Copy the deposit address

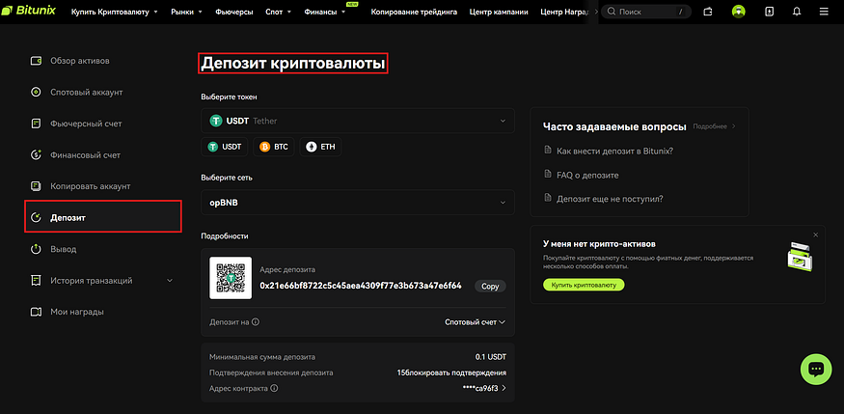pyautogui.click(x=490, y=286)
